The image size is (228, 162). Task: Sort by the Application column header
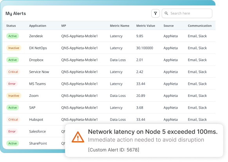38,26
